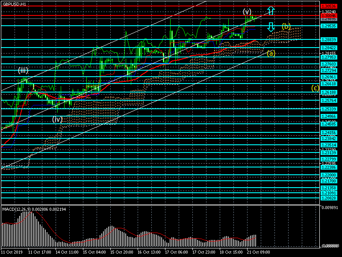Screen dimensions: 342x257
Task: Click the MACD(12,26,9) indicator label
Action: (17, 209)
